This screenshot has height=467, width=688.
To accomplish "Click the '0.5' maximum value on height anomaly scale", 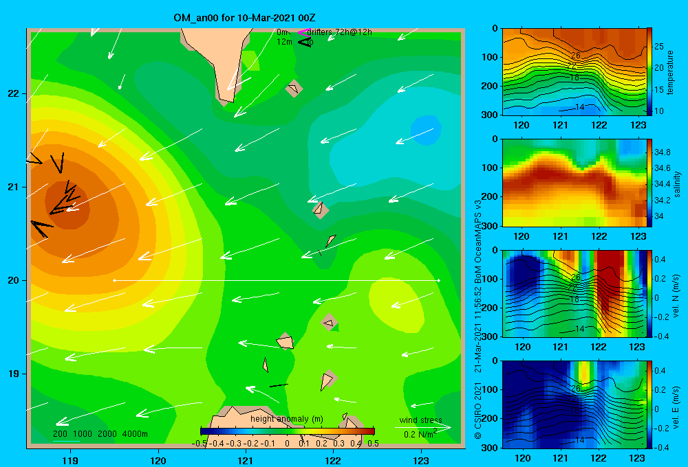I will click(x=373, y=443).
